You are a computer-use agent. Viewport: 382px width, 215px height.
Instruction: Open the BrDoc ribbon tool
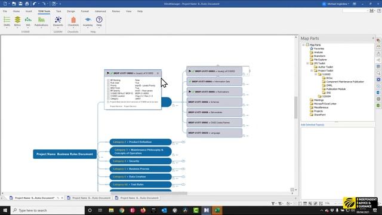click(17, 21)
